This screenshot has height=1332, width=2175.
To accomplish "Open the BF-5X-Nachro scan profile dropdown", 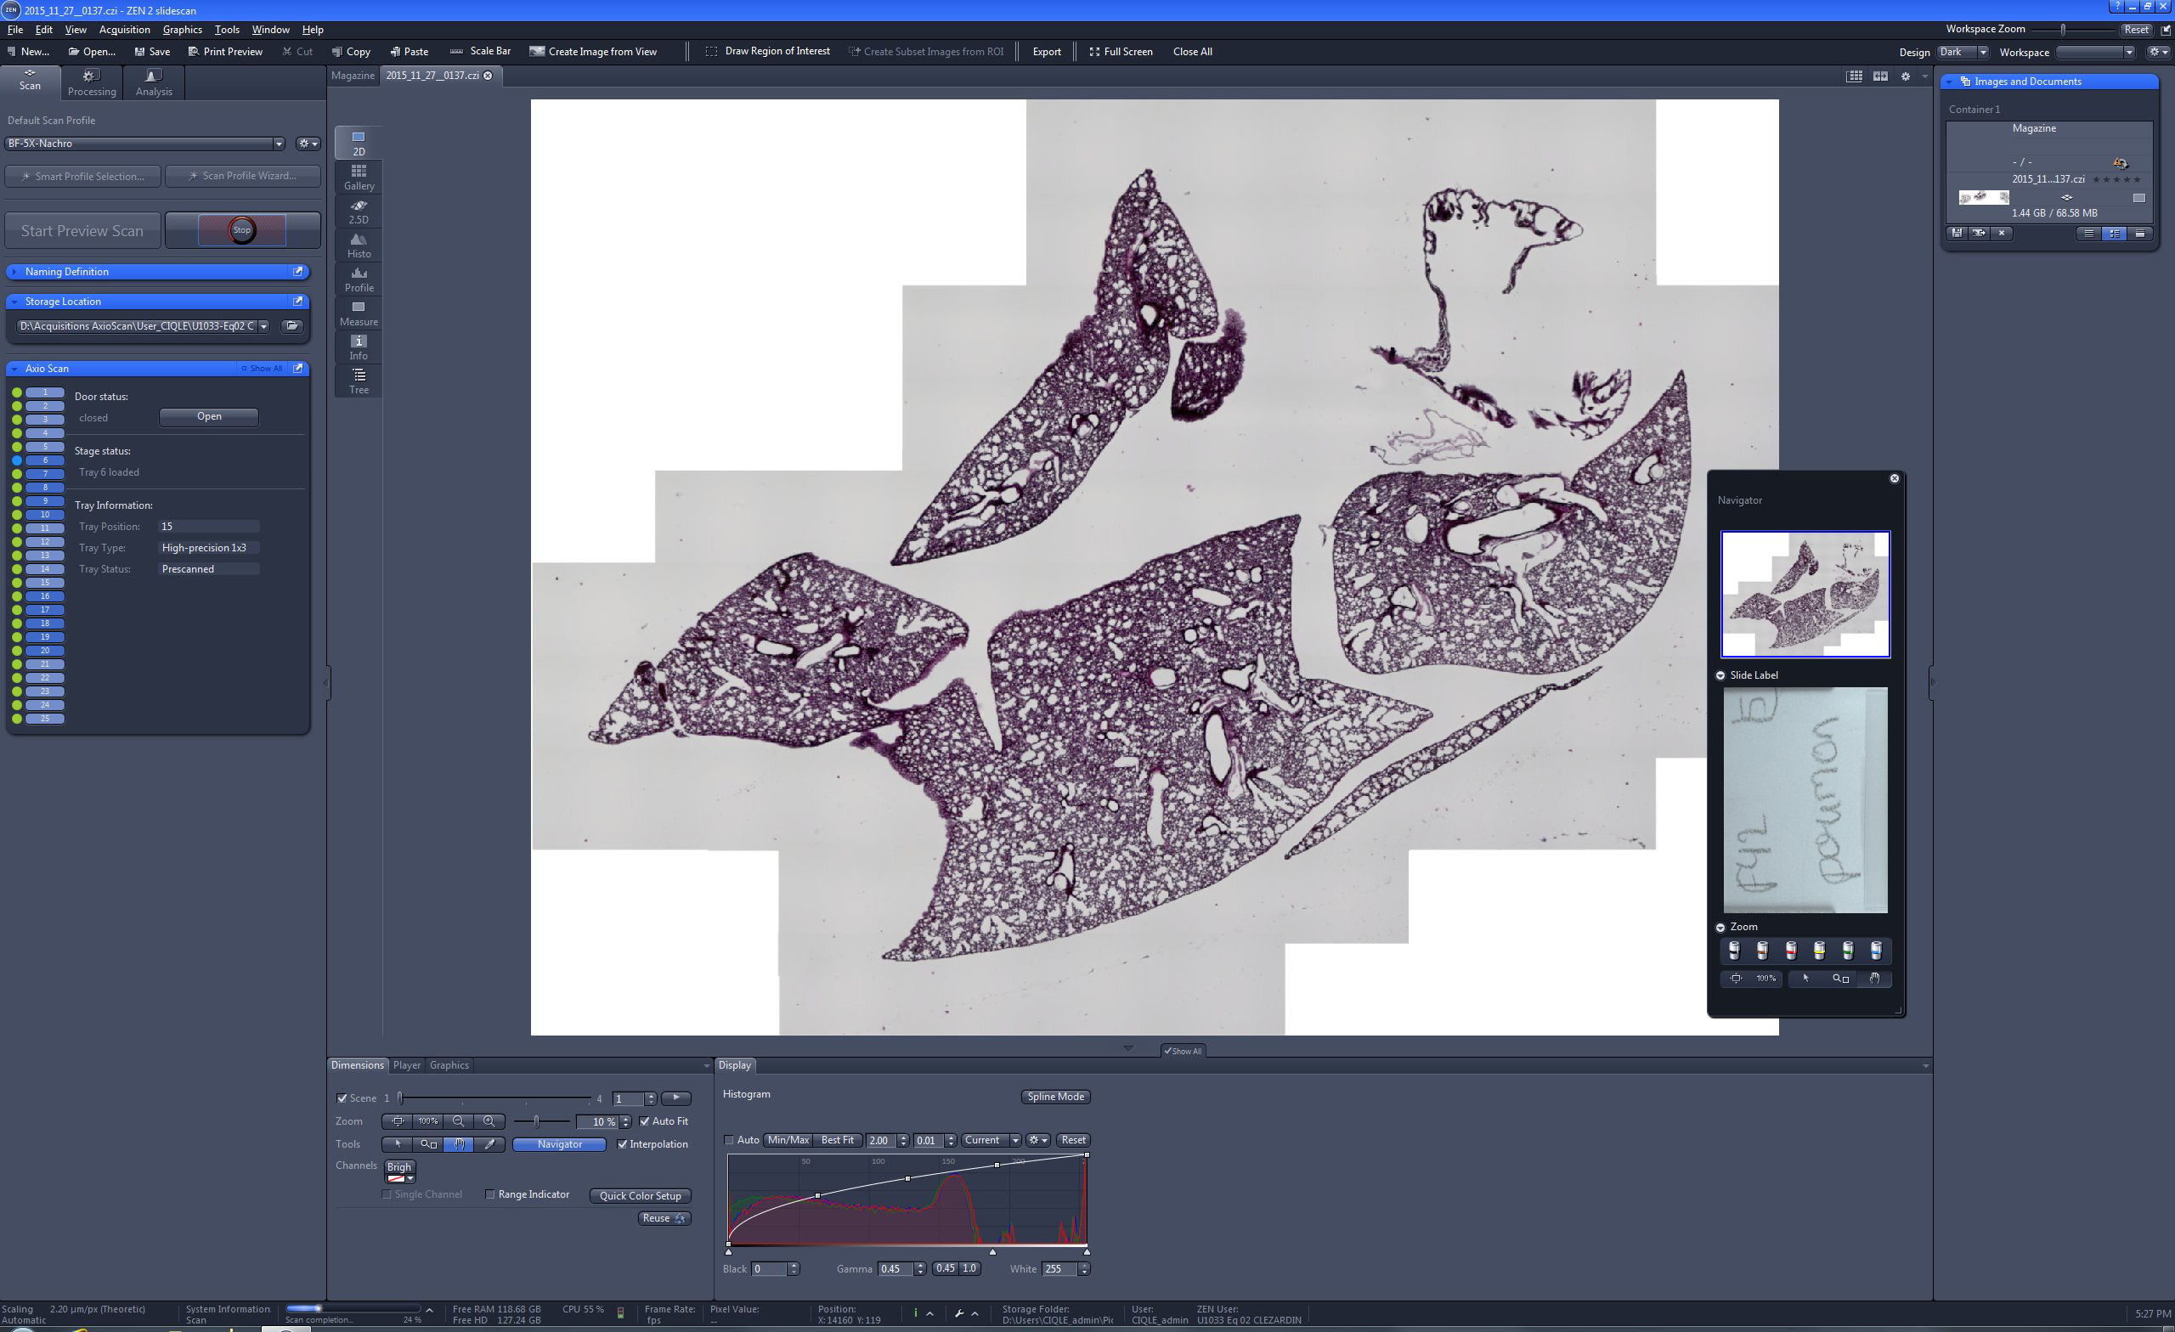I will tap(278, 143).
